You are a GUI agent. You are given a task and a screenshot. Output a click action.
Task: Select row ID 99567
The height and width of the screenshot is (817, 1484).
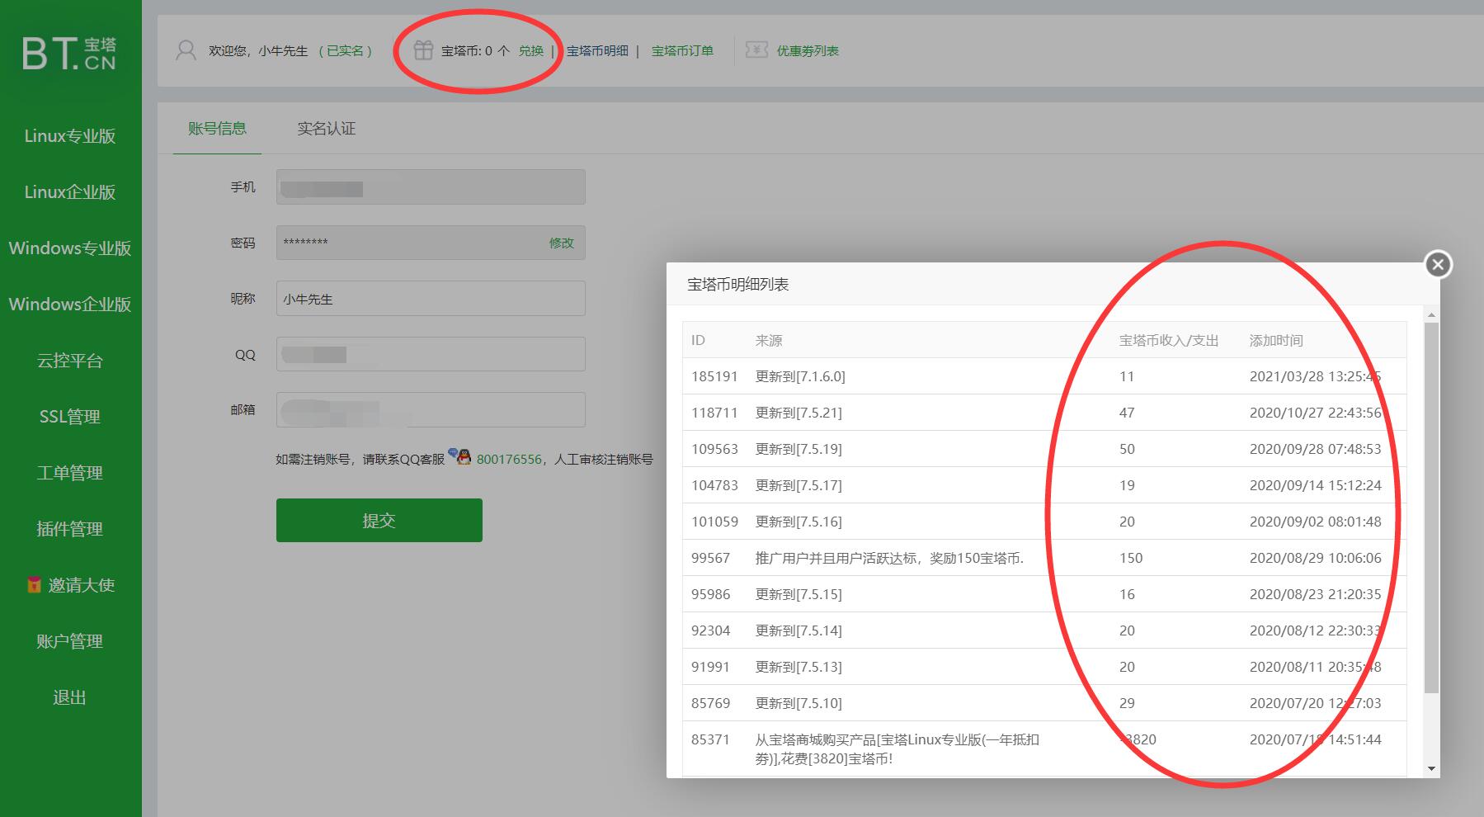(710, 558)
